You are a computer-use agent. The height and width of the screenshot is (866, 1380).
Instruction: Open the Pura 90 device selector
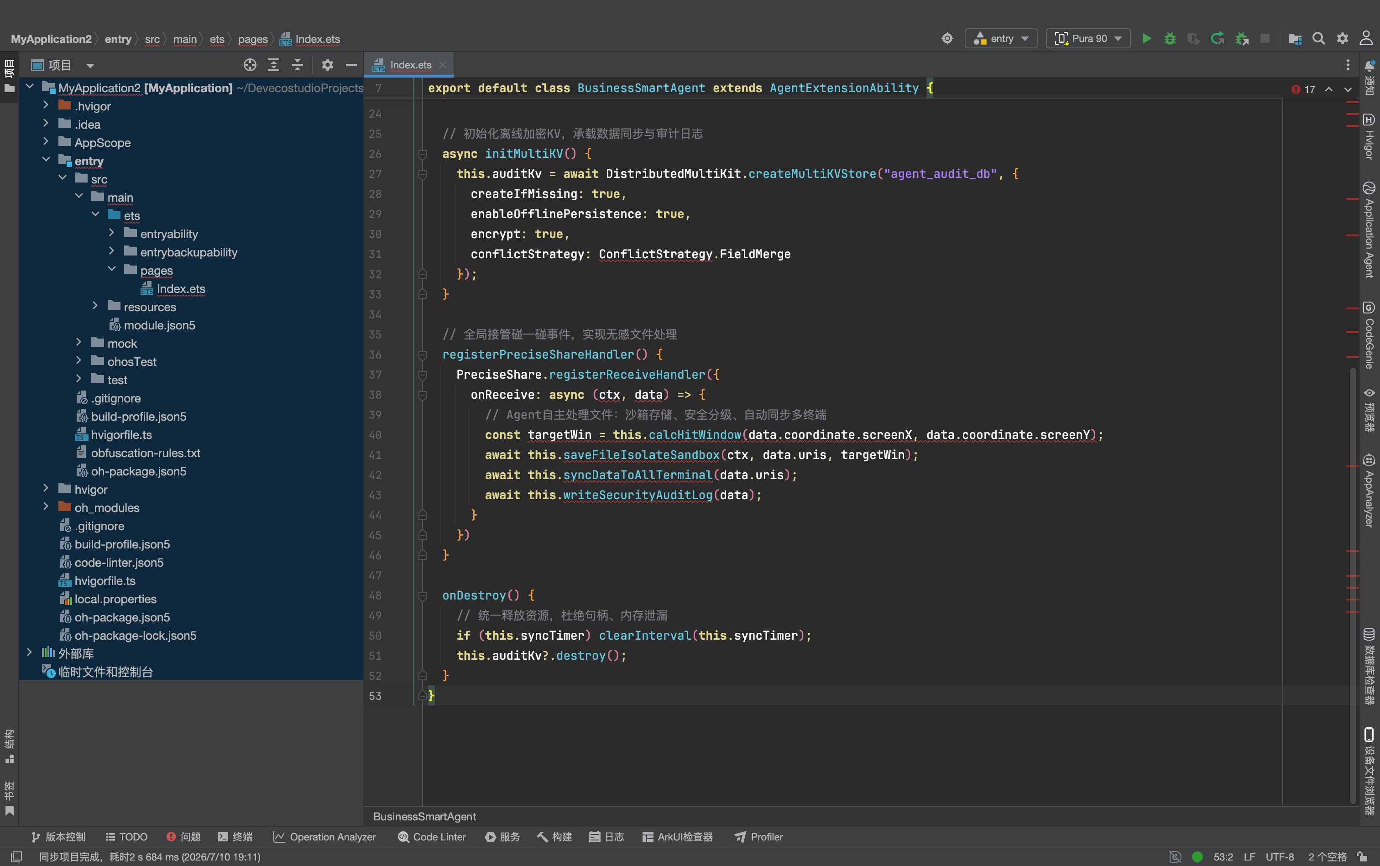(1088, 38)
